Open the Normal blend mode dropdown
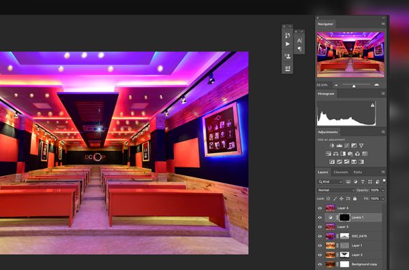This screenshot has height=270, width=409. pyautogui.click(x=336, y=190)
